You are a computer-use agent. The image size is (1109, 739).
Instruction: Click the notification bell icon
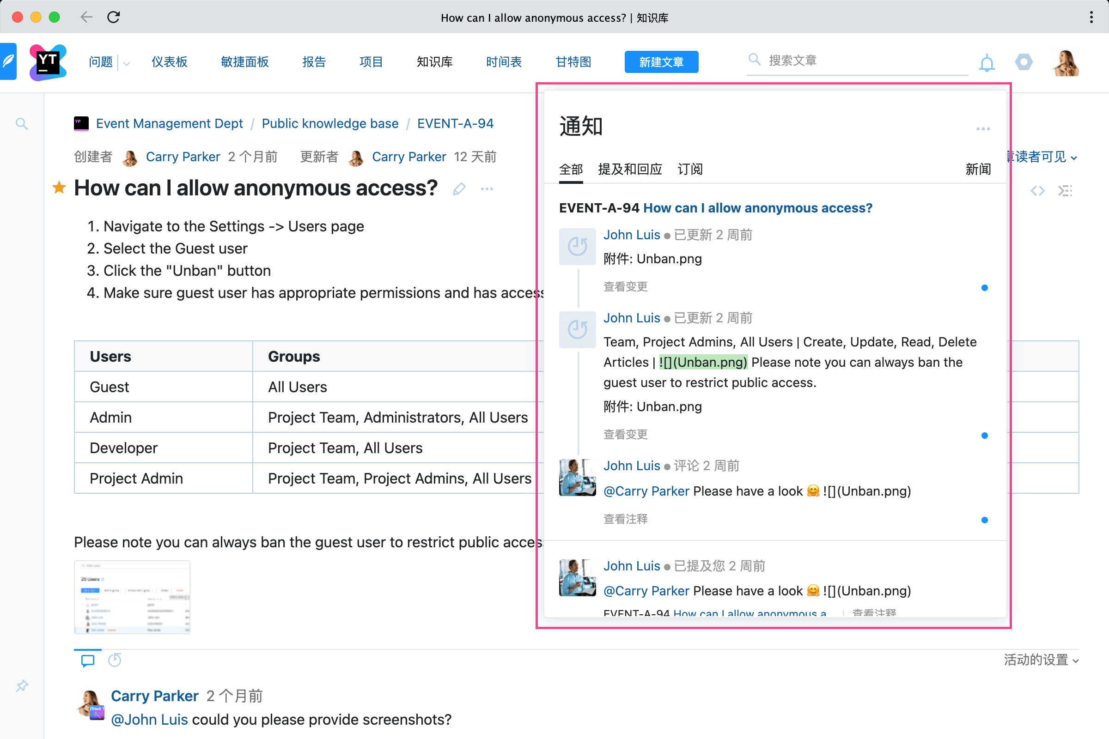tap(986, 62)
